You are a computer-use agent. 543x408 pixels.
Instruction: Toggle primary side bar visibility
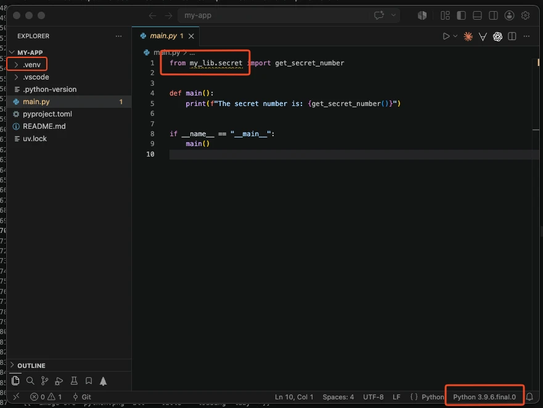tap(461, 15)
